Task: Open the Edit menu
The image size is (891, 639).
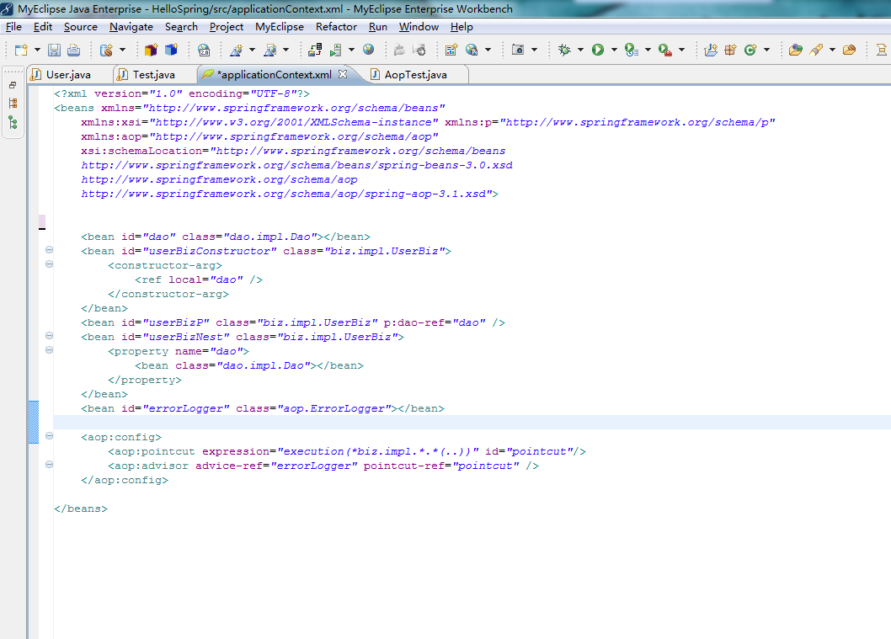Action: pos(43,27)
